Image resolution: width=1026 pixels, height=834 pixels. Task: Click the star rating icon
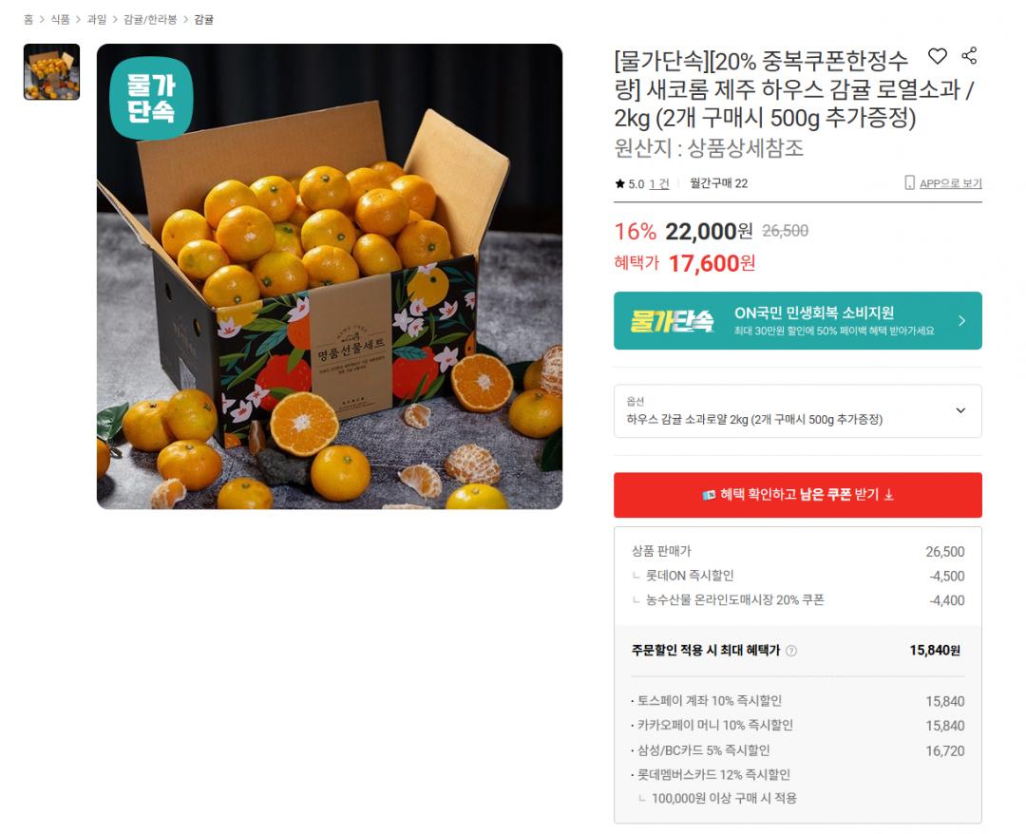click(x=619, y=184)
